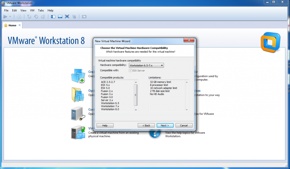
Task: Maximize the VMware Workstation window
Action: point(274,2)
